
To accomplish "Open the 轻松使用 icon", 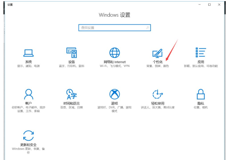I will tap(158, 94).
